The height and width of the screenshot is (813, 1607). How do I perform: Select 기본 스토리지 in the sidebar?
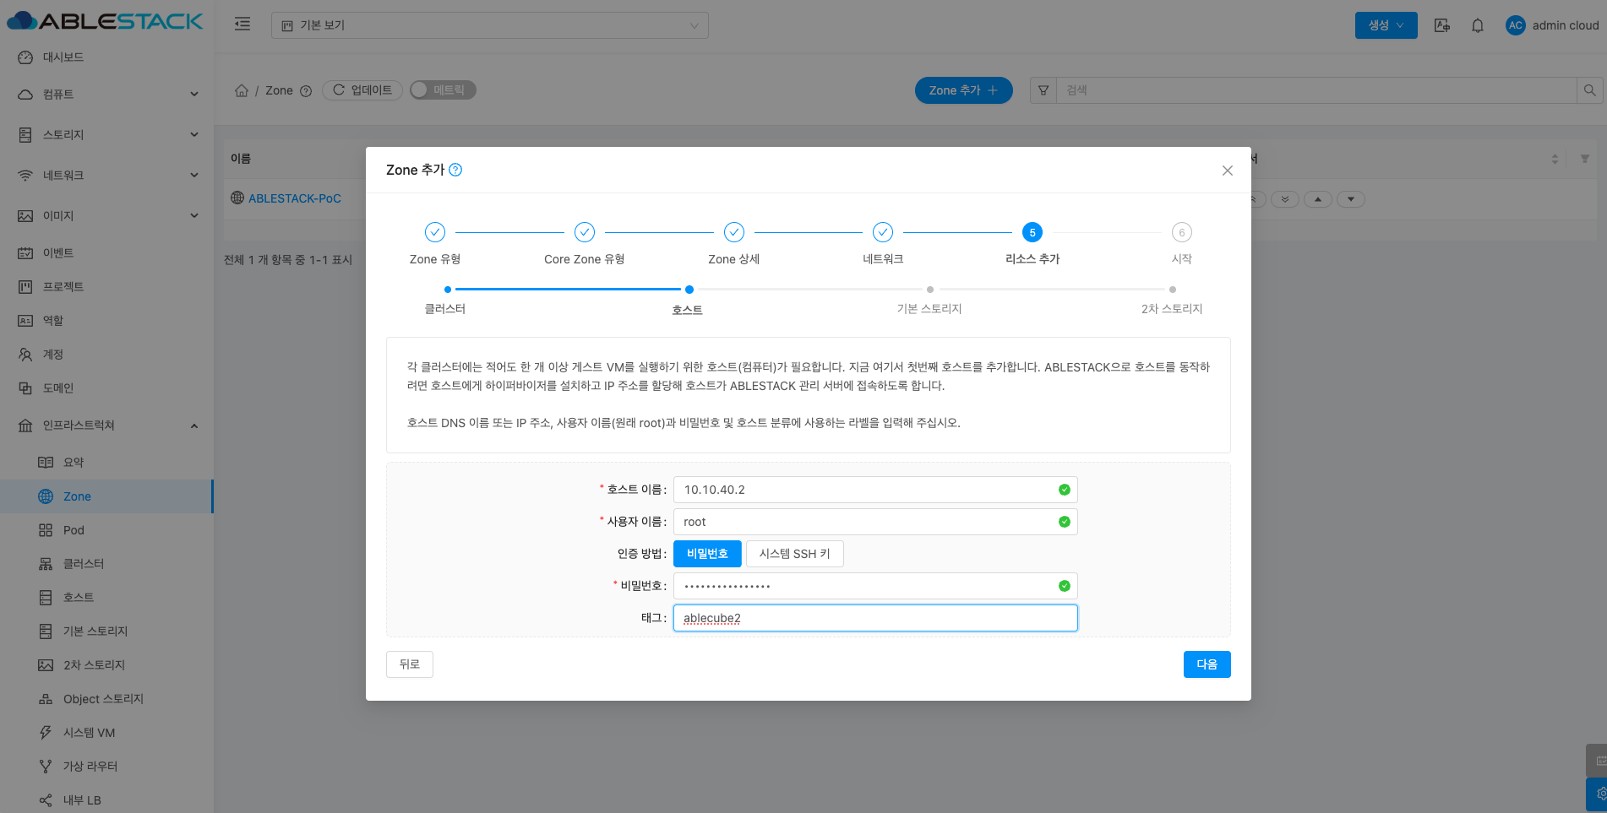[x=106, y=631]
